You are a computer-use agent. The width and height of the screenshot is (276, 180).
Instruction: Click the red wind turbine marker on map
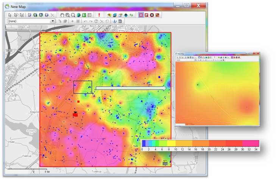click(75, 114)
